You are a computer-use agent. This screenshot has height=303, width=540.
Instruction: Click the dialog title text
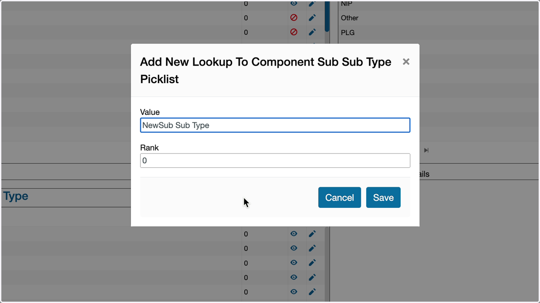pyautogui.click(x=266, y=70)
